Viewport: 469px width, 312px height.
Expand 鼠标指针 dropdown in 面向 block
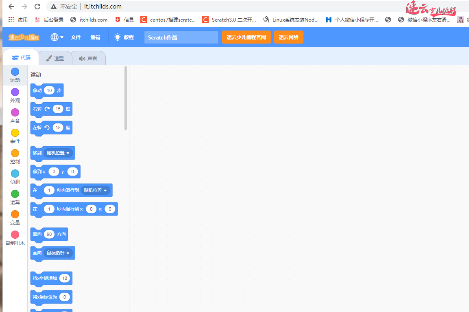(58, 253)
